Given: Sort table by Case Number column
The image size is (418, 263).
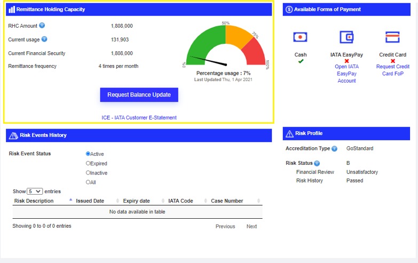Looking at the screenshot, I should click(x=227, y=201).
